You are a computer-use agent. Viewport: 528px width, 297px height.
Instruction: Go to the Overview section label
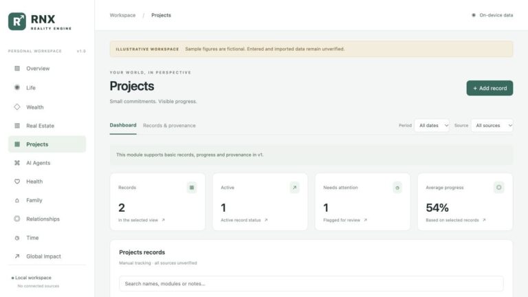(38, 68)
